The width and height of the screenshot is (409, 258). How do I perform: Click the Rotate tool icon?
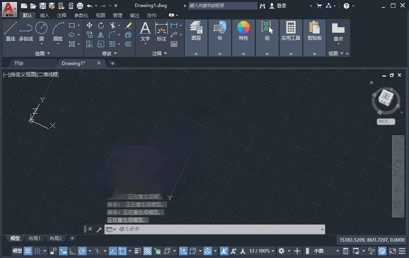(x=101, y=25)
